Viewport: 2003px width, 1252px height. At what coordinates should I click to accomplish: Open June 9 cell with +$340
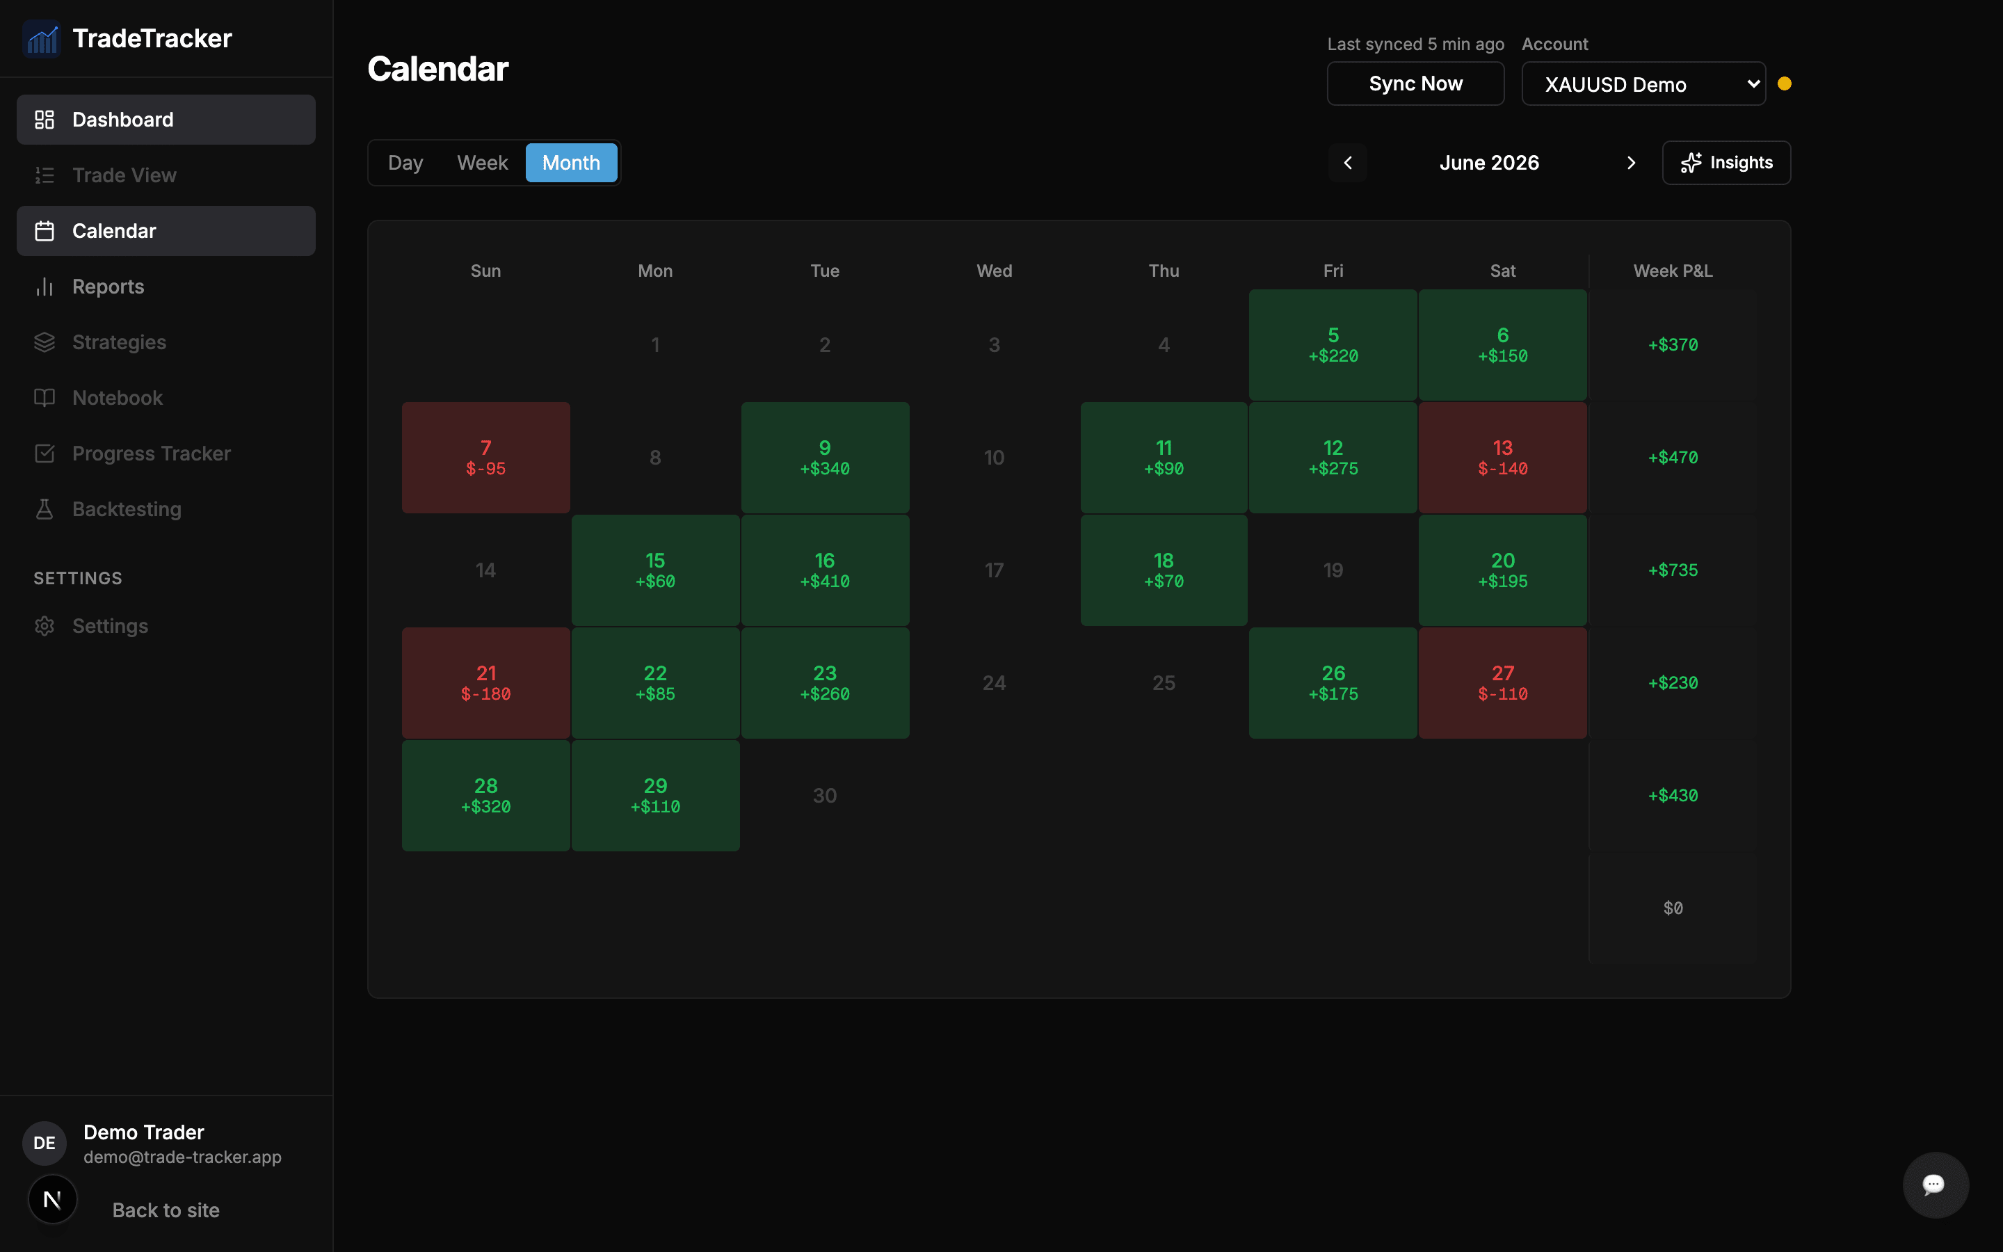tap(826, 458)
